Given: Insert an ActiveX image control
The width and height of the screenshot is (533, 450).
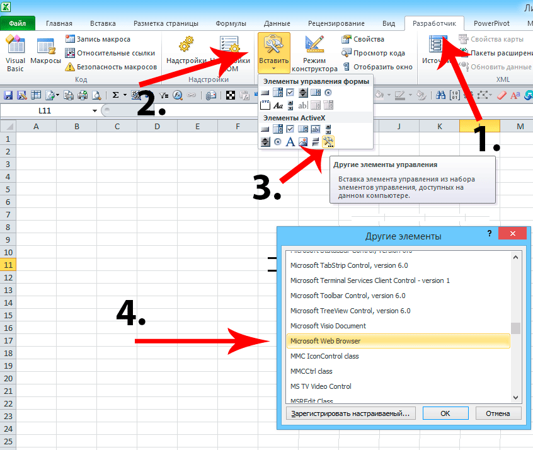Looking at the screenshot, I should pos(303,142).
